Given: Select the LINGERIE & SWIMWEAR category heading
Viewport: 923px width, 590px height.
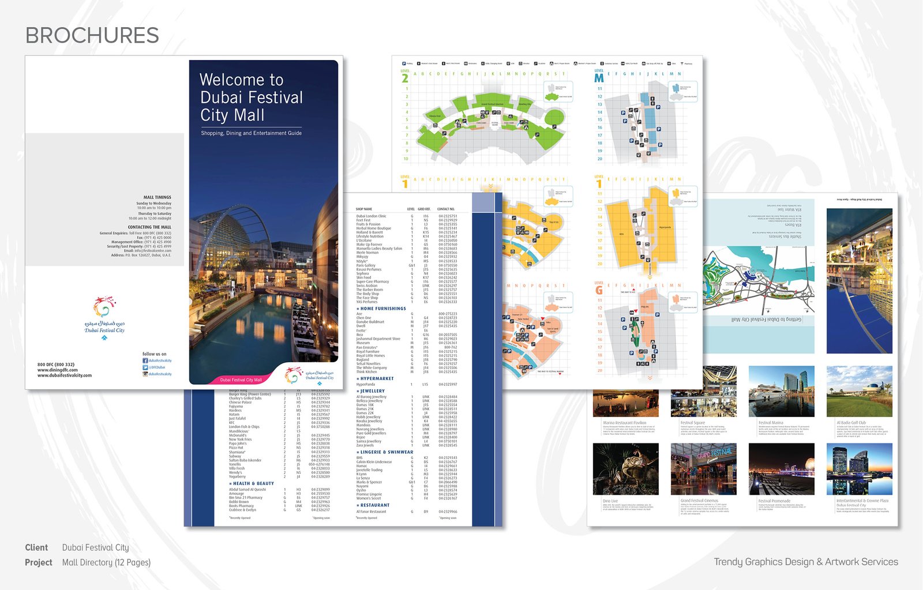Looking at the screenshot, I should click(385, 452).
